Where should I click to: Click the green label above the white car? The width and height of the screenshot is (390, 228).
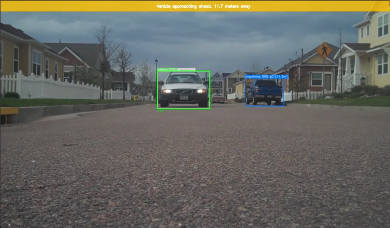[176, 69]
